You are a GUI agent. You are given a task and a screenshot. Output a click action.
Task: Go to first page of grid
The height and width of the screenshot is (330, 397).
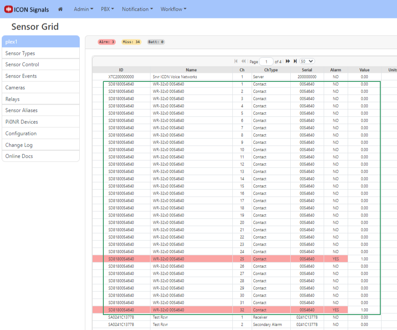[x=236, y=62]
